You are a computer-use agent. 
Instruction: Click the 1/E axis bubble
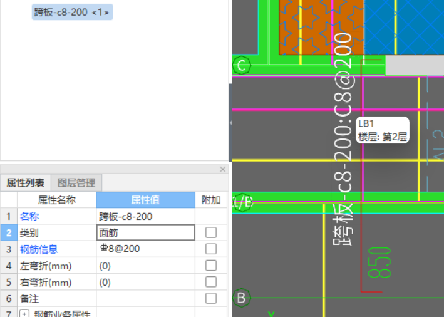click(x=242, y=202)
